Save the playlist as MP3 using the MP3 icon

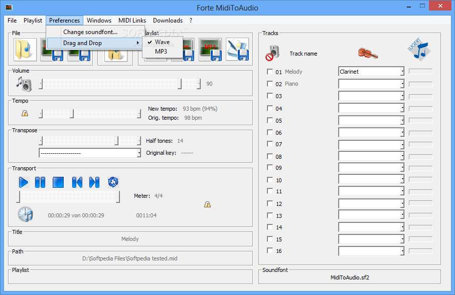point(210,50)
